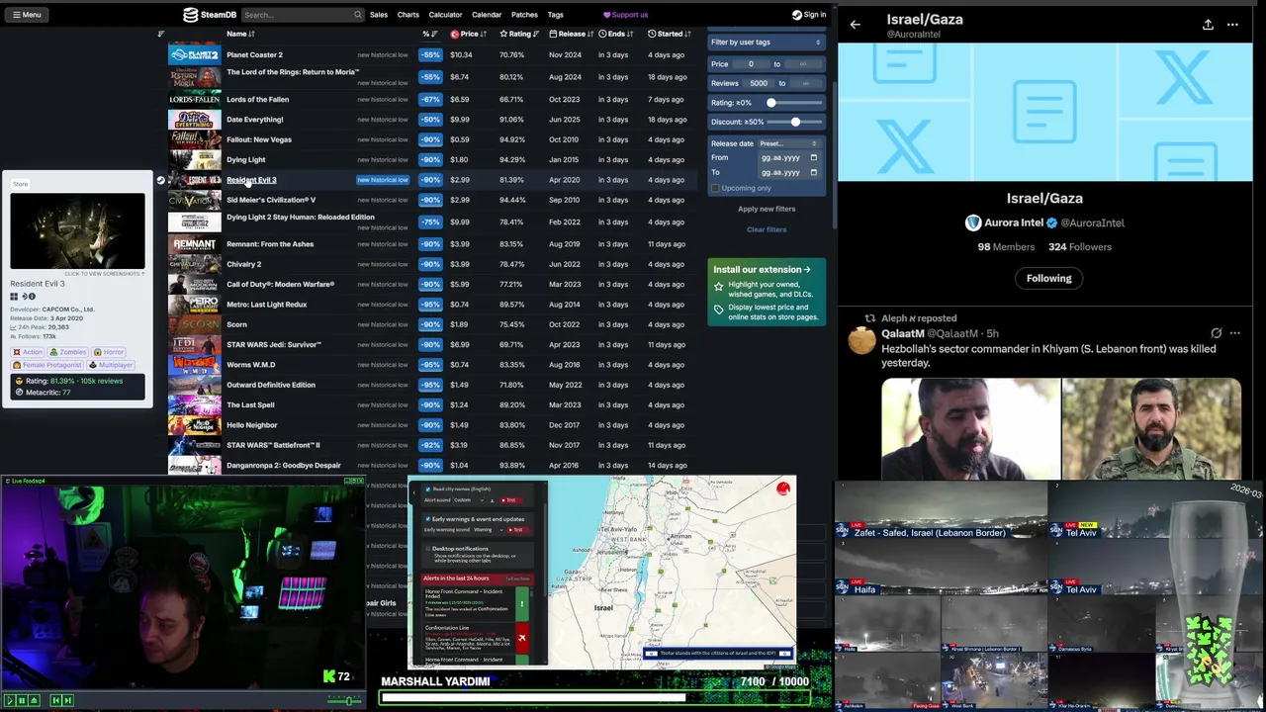Adjust the Discount filter slider
Image resolution: width=1266 pixels, height=712 pixels.
tap(795, 122)
